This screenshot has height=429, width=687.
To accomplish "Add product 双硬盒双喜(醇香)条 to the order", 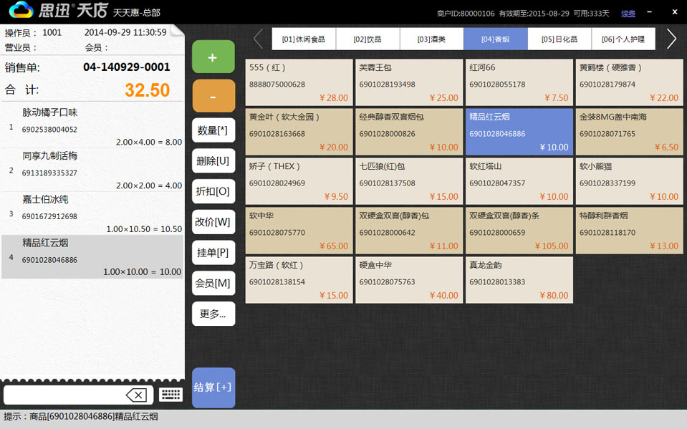I will point(519,231).
